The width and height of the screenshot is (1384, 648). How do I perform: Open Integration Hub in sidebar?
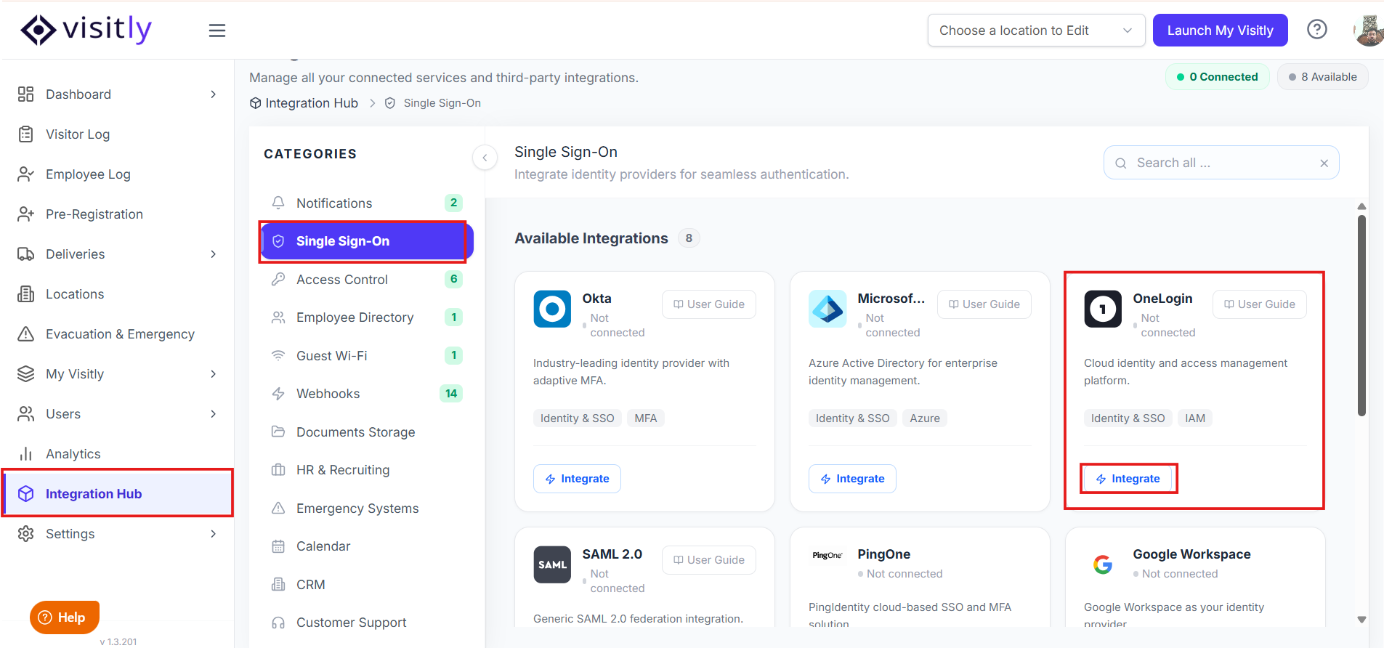(x=117, y=494)
